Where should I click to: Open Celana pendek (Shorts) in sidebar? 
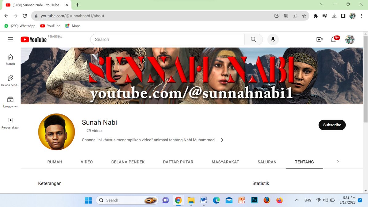pyautogui.click(x=10, y=81)
